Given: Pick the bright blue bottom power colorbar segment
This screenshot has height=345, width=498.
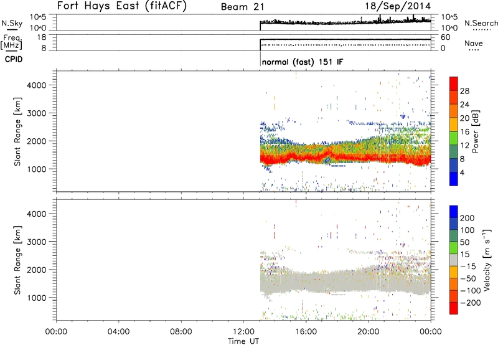Looking at the screenshot, I should pos(454,179).
